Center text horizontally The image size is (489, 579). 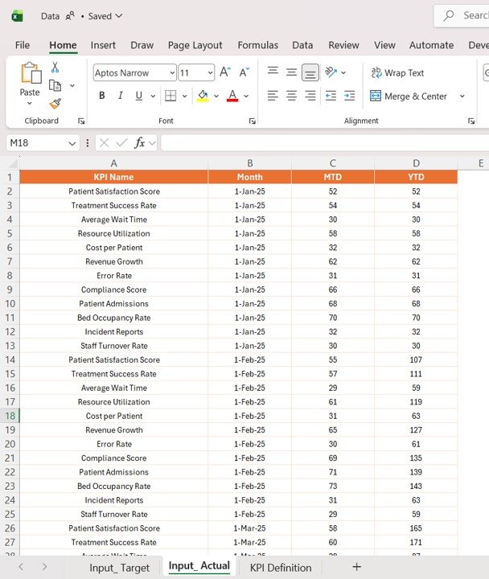click(x=291, y=96)
